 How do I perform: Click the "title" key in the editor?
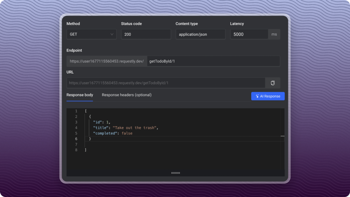(101, 128)
